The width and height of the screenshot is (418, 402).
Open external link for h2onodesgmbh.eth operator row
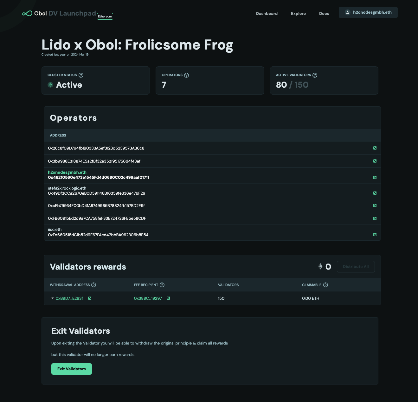[x=375, y=178]
